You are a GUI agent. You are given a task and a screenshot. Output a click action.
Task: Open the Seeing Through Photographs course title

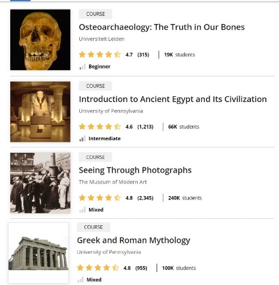(x=135, y=170)
